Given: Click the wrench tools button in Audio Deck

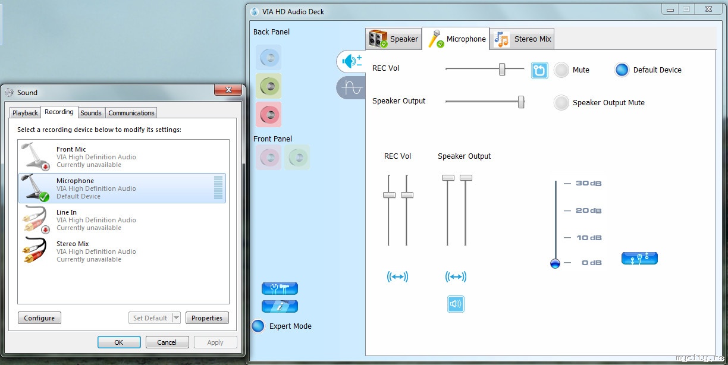Looking at the screenshot, I should click(x=280, y=288).
